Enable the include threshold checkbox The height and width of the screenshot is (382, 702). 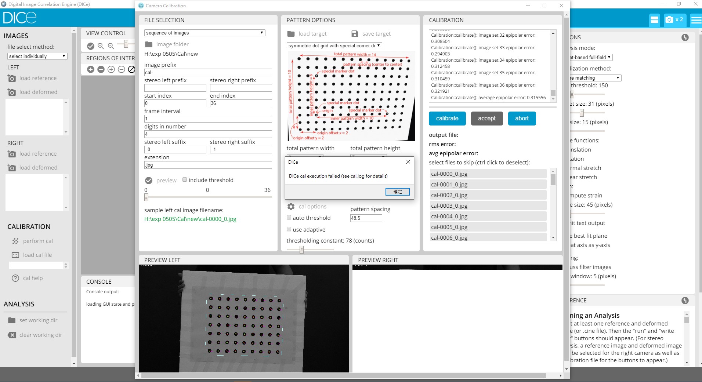click(x=185, y=180)
